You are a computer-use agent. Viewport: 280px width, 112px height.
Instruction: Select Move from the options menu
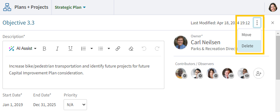click(x=249, y=35)
